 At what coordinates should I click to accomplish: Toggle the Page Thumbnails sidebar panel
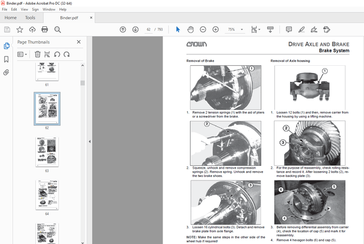[6, 46]
